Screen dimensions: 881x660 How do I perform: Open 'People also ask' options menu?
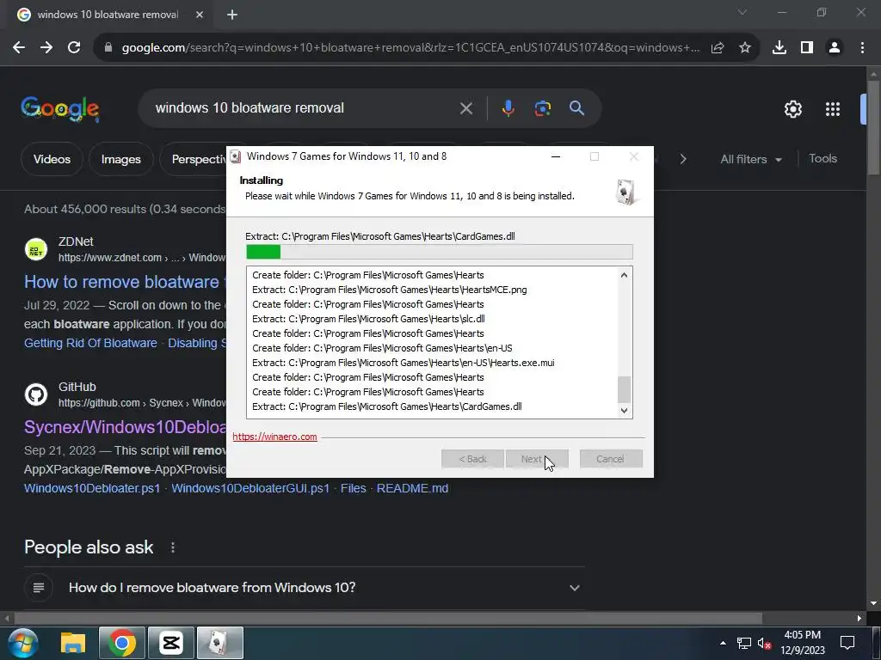(x=172, y=547)
